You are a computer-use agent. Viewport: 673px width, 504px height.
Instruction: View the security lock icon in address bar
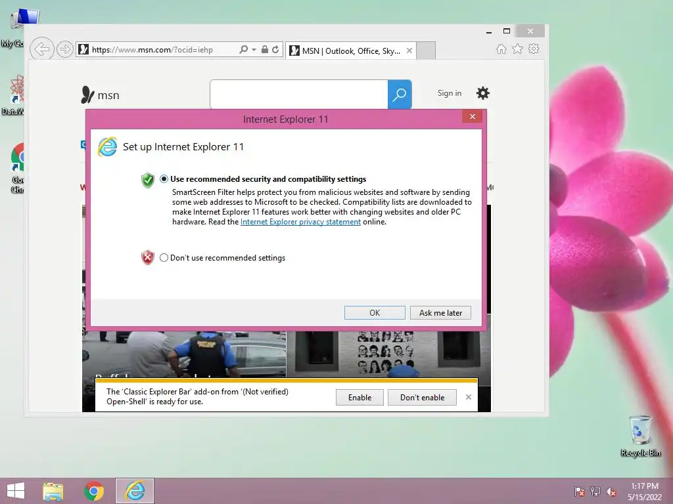point(265,49)
